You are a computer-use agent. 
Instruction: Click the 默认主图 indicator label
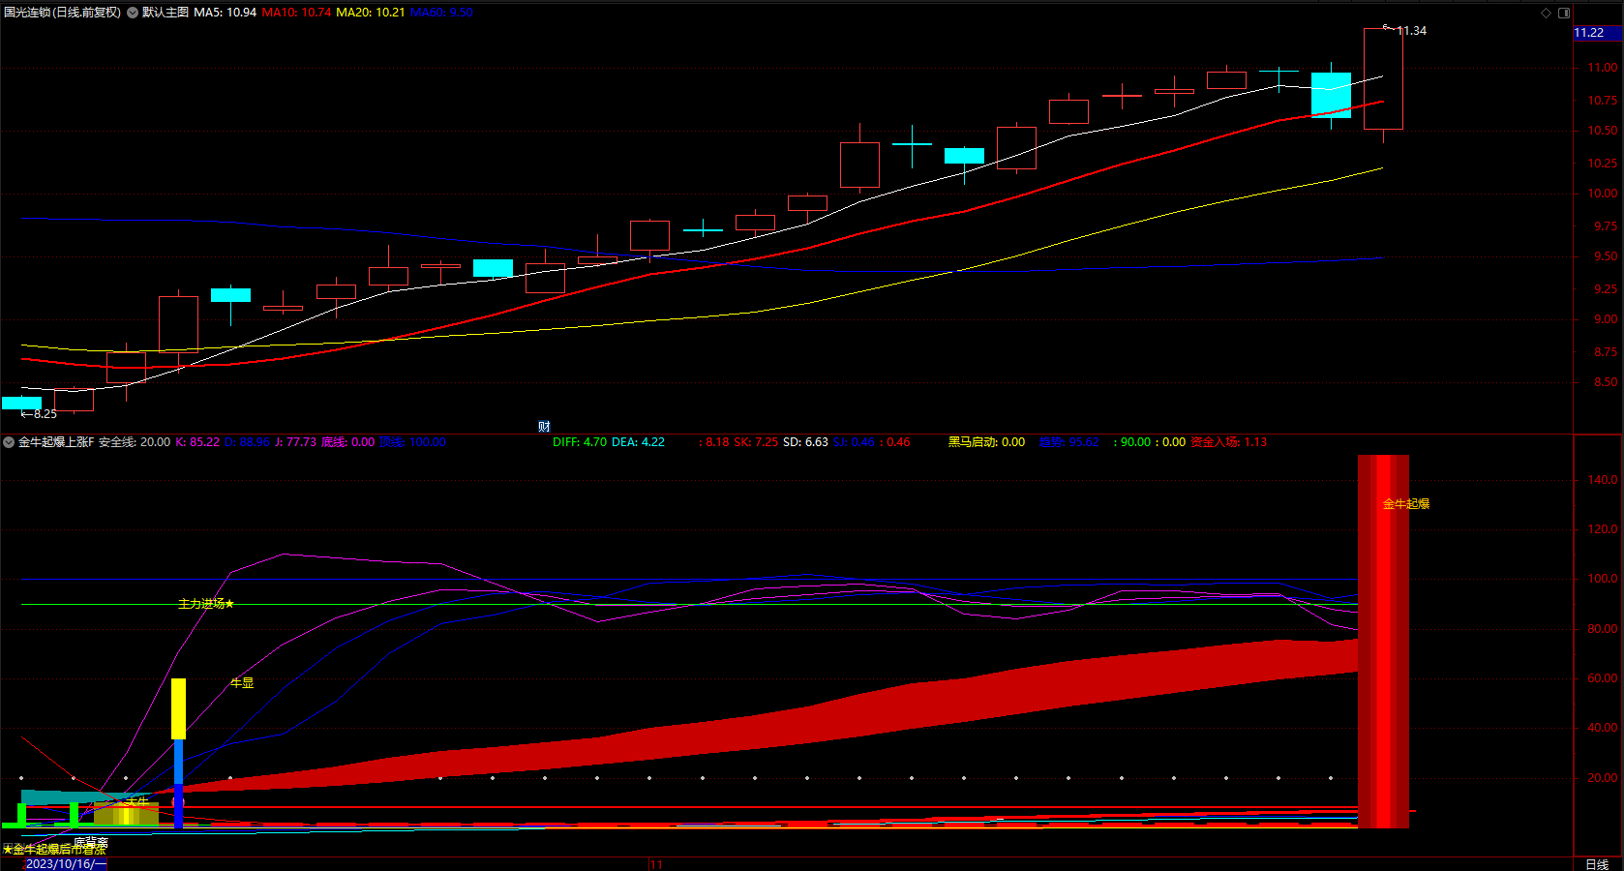[165, 13]
